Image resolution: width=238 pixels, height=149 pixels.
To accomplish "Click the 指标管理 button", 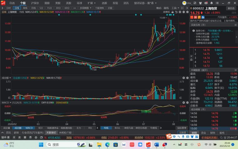I will (182, 128).
